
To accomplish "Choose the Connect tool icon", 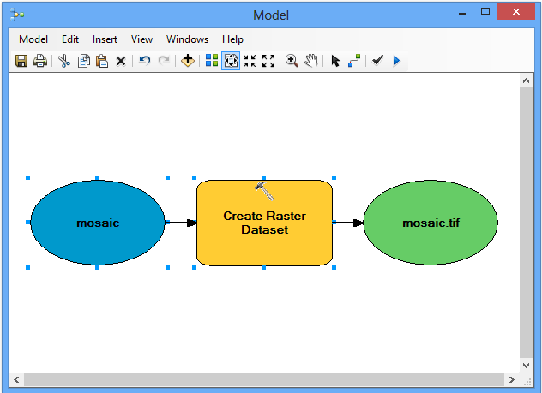I will pyautogui.click(x=354, y=61).
